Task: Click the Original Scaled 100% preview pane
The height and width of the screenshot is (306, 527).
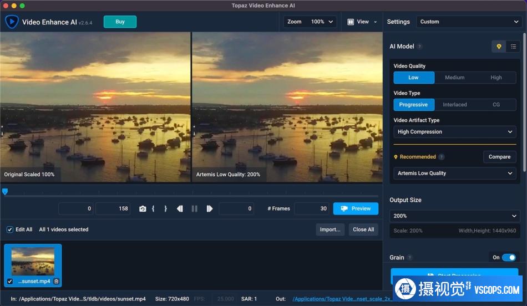Action: [x=95, y=107]
